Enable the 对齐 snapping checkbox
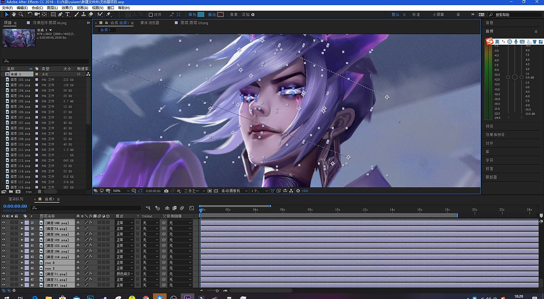 click(x=150, y=14)
